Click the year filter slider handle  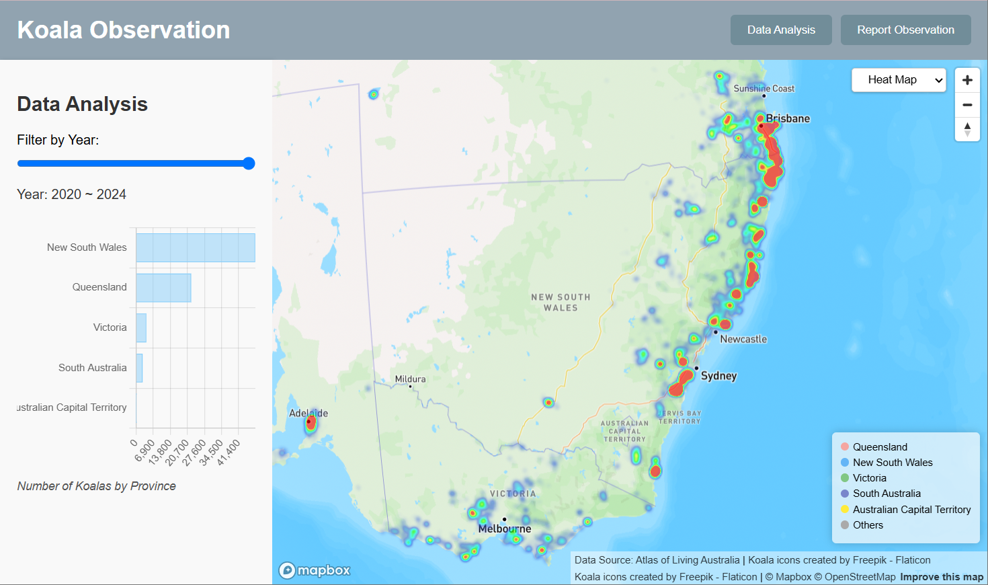click(249, 163)
